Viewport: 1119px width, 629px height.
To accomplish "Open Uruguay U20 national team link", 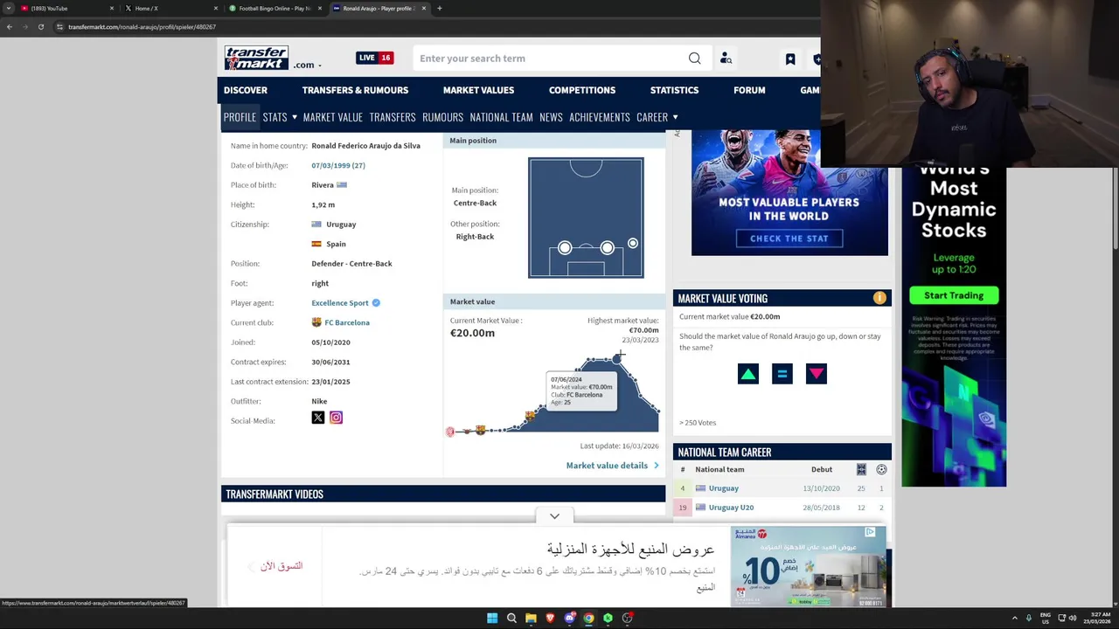I will 731,508.
